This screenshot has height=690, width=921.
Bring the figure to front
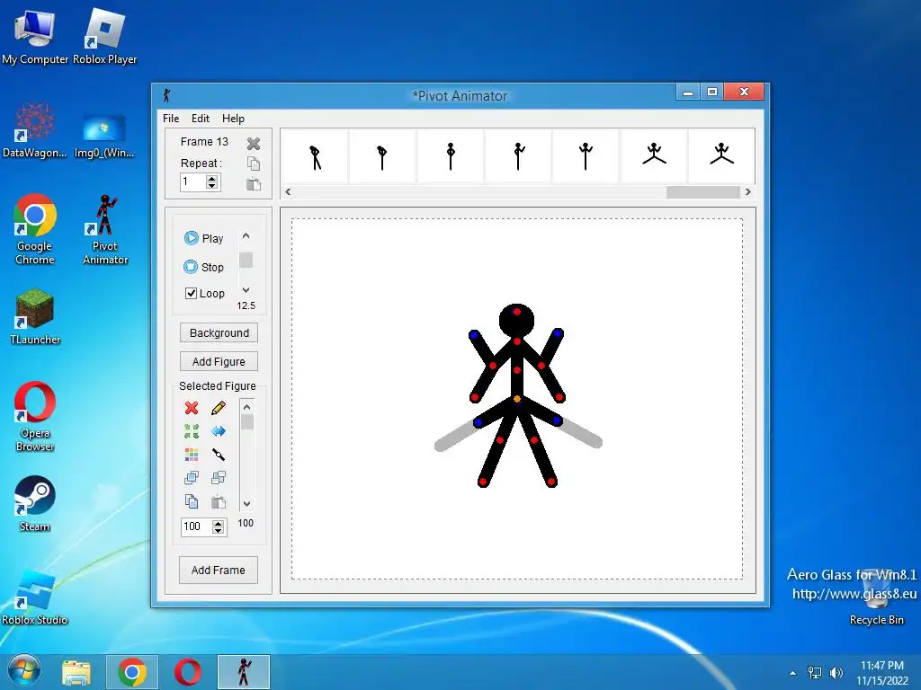click(x=192, y=478)
